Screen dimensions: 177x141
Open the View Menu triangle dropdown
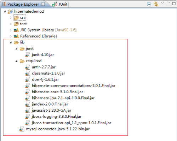162,2
